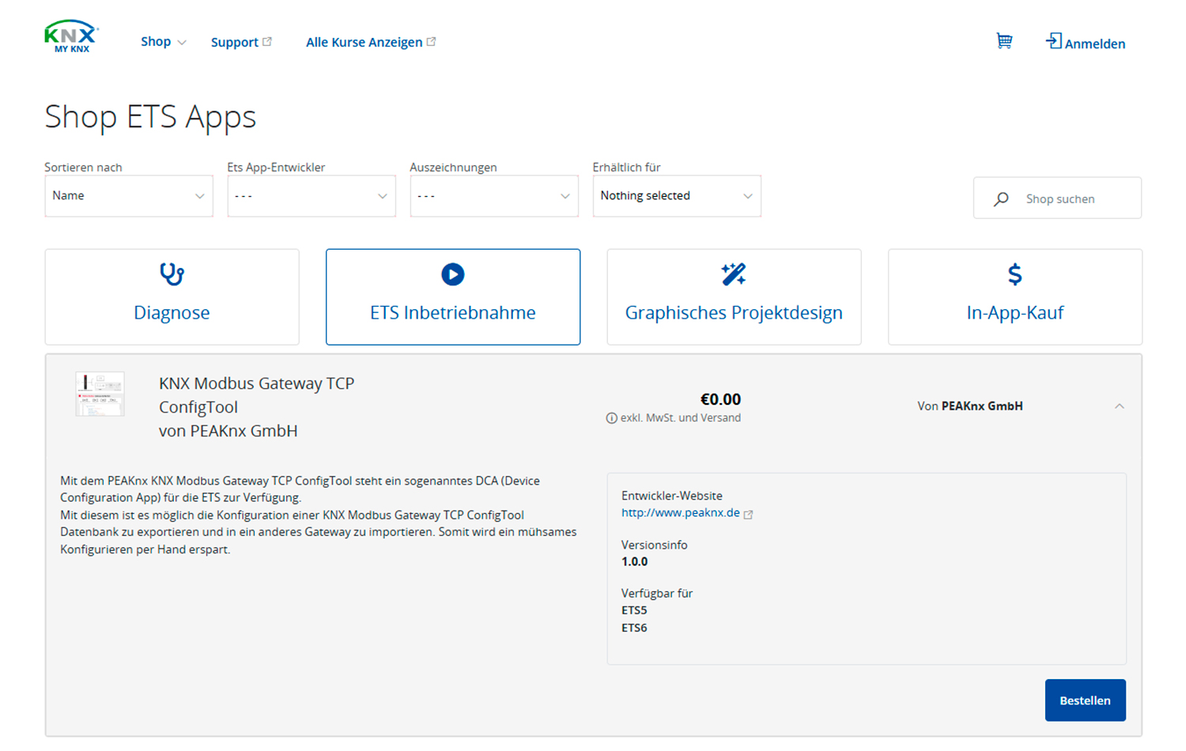
Task: Open the Ets App-Entwickler dropdown
Action: (312, 196)
